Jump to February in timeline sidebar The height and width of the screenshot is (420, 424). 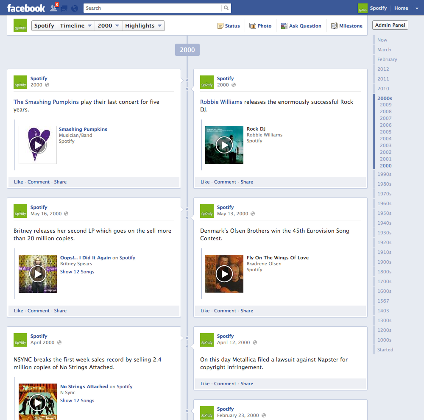[387, 59]
